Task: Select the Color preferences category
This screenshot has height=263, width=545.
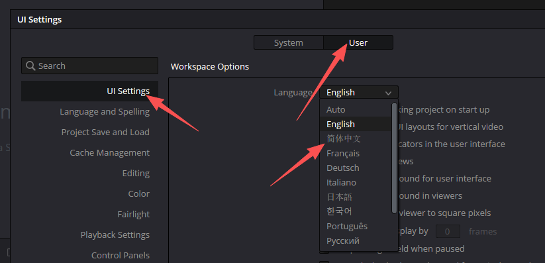Action: point(139,193)
